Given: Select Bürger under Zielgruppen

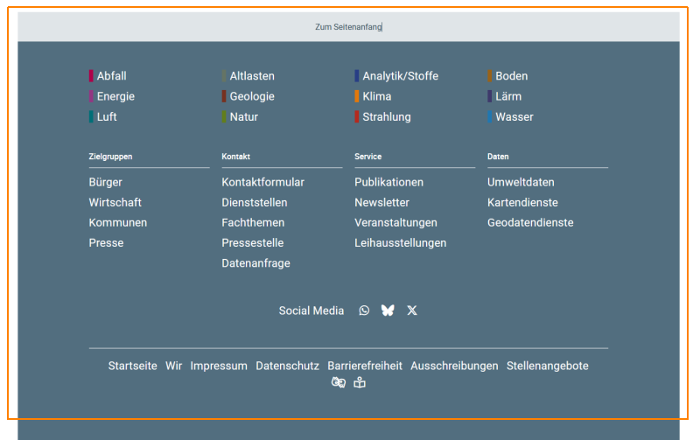Looking at the screenshot, I should [x=105, y=182].
